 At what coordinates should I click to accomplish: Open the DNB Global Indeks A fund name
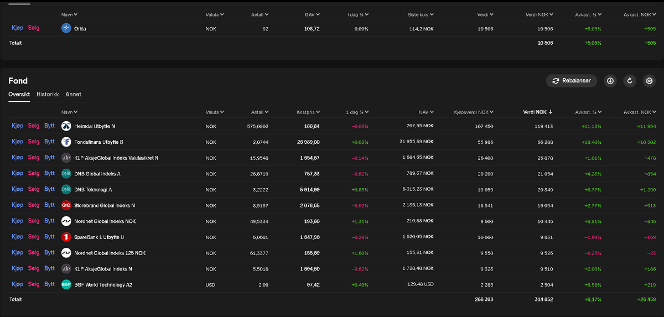97,174
